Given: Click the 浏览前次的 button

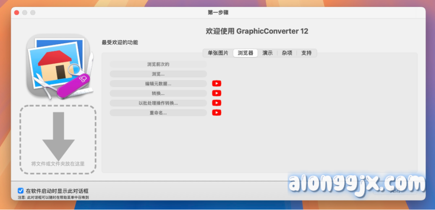Looking at the screenshot, I should (158, 64).
